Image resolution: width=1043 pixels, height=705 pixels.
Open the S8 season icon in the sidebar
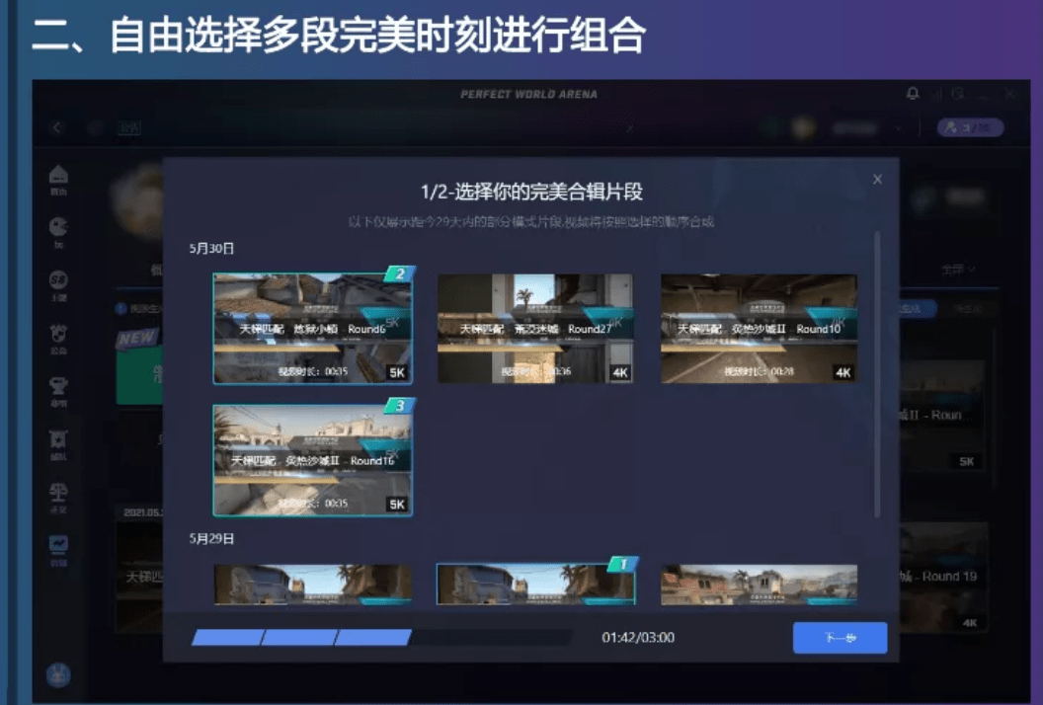pos(58,284)
